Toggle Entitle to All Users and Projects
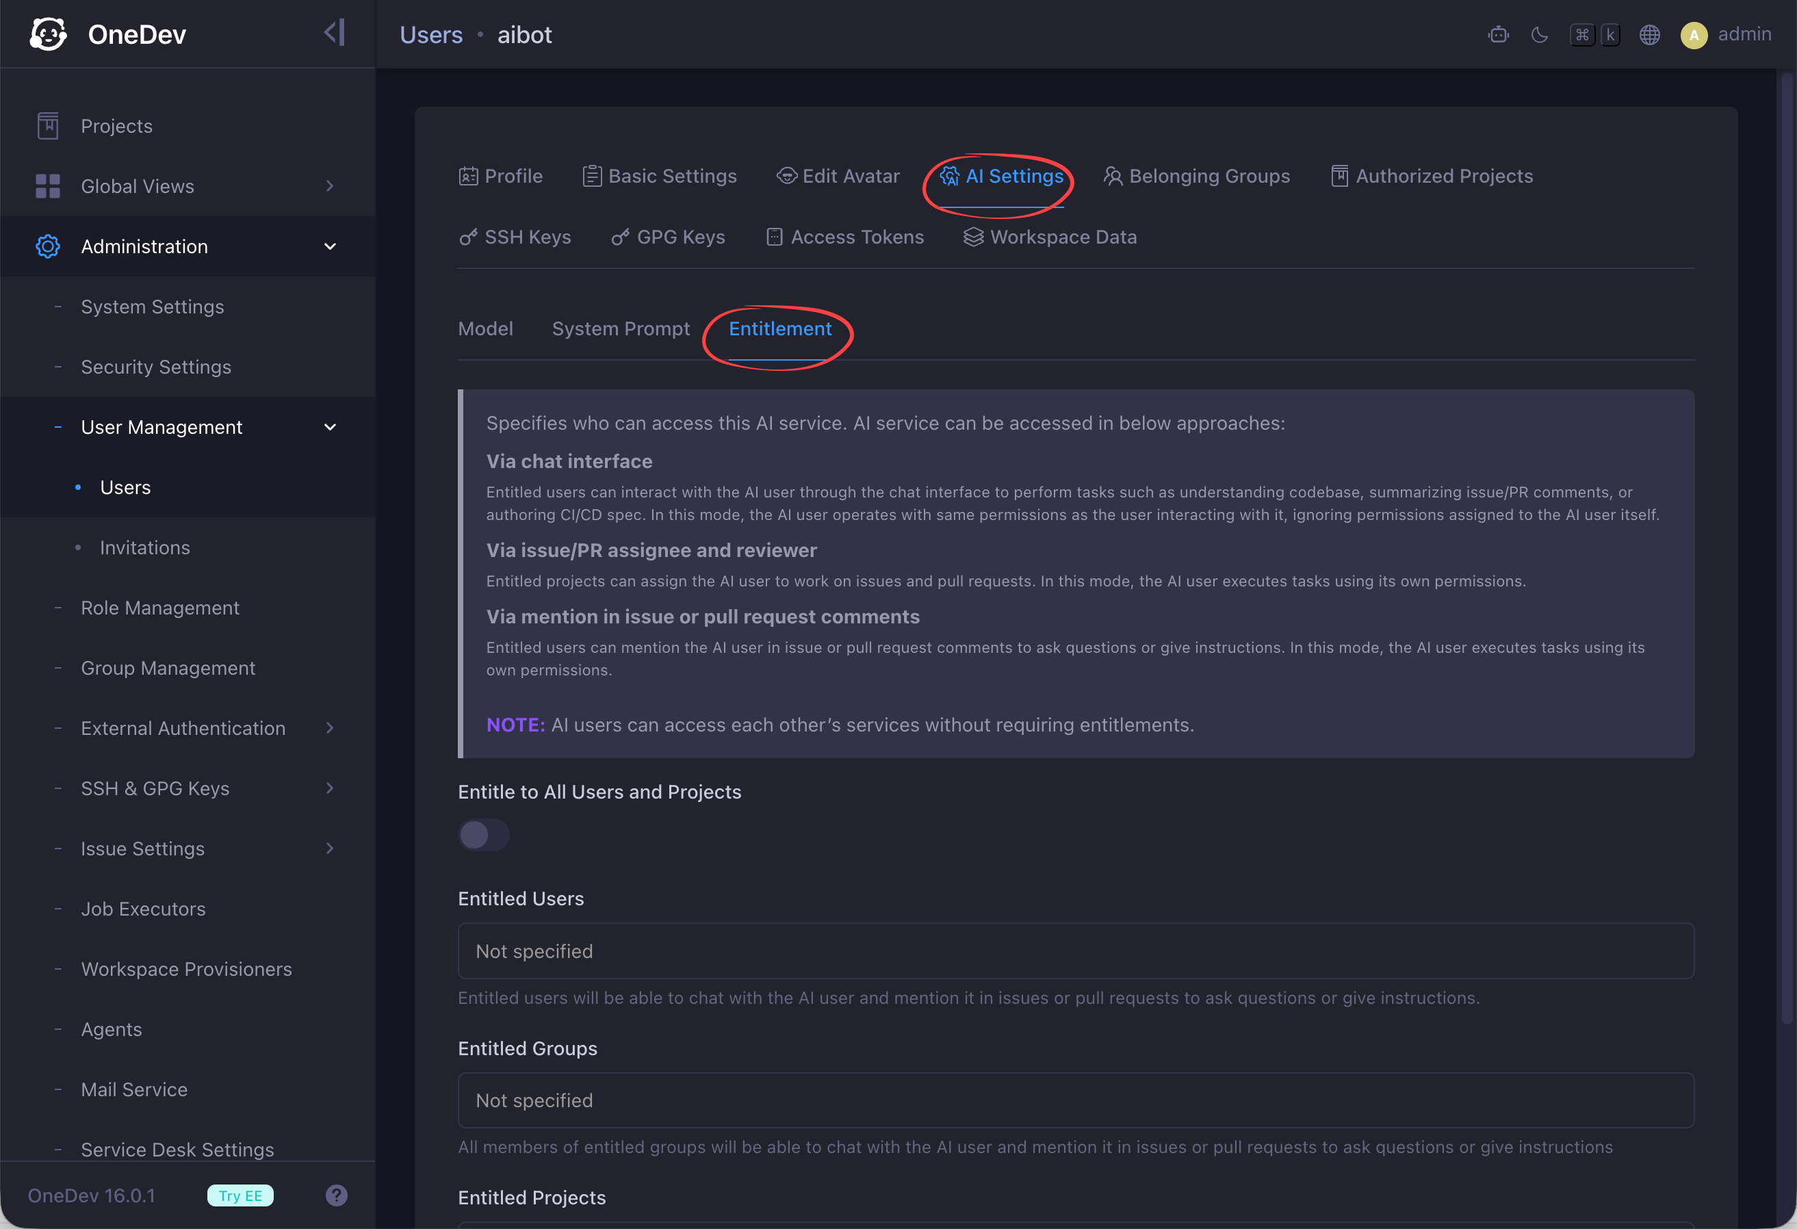 click(x=483, y=835)
